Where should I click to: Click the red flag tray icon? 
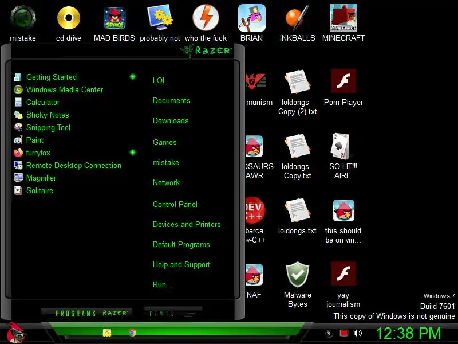pyautogui.click(x=344, y=333)
